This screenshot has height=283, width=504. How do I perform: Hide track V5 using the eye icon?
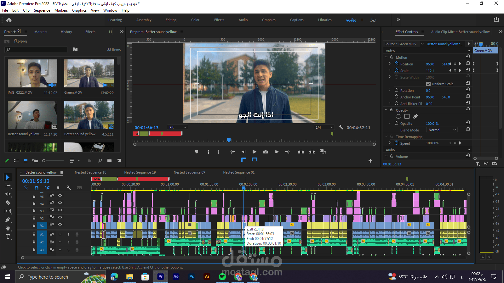click(x=60, y=196)
